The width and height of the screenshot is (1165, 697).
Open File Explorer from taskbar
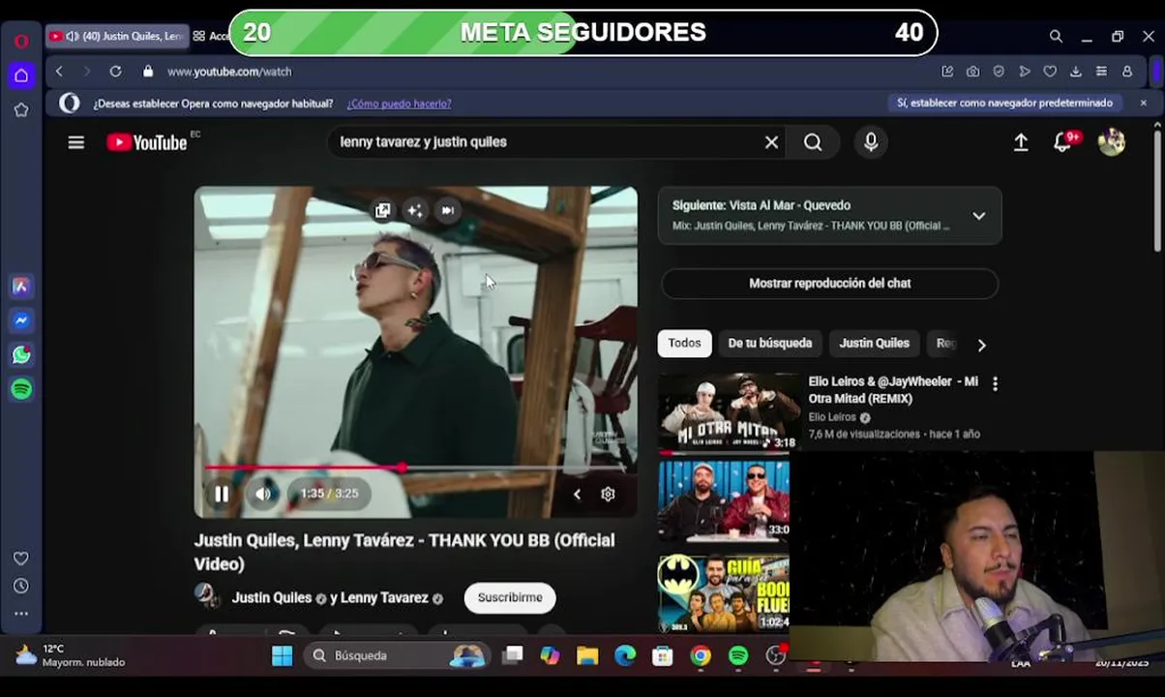pyautogui.click(x=587, y=656)
